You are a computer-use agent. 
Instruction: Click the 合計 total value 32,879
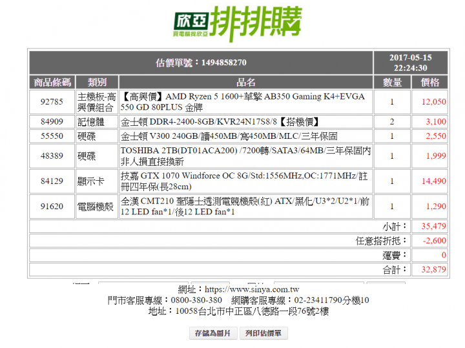click(x=434, y=269)
